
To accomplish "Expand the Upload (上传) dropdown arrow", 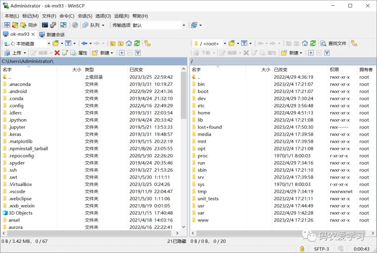I will (25, 53).
